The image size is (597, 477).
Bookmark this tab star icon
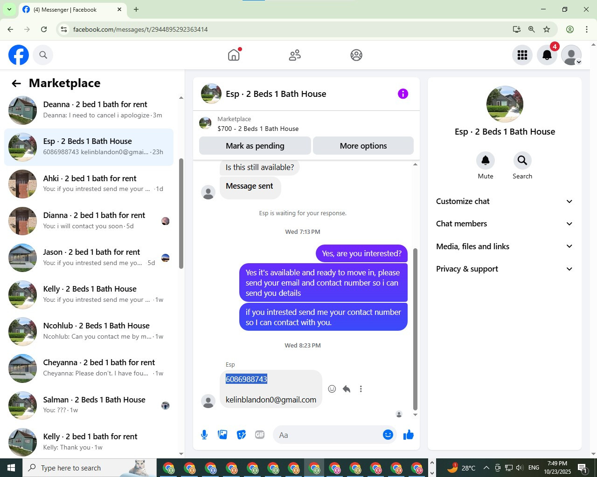tap(547, 29)
